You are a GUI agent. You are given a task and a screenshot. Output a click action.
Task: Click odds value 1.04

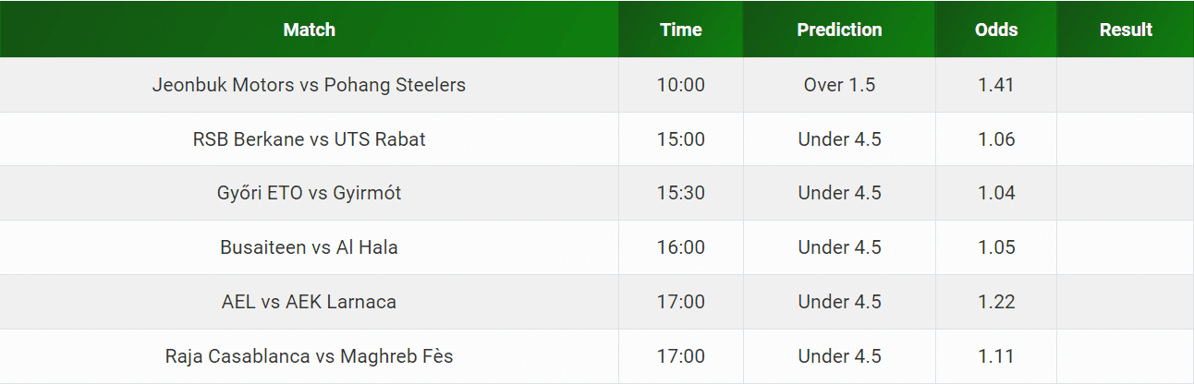pyautogui.click(x=996, y=193)
